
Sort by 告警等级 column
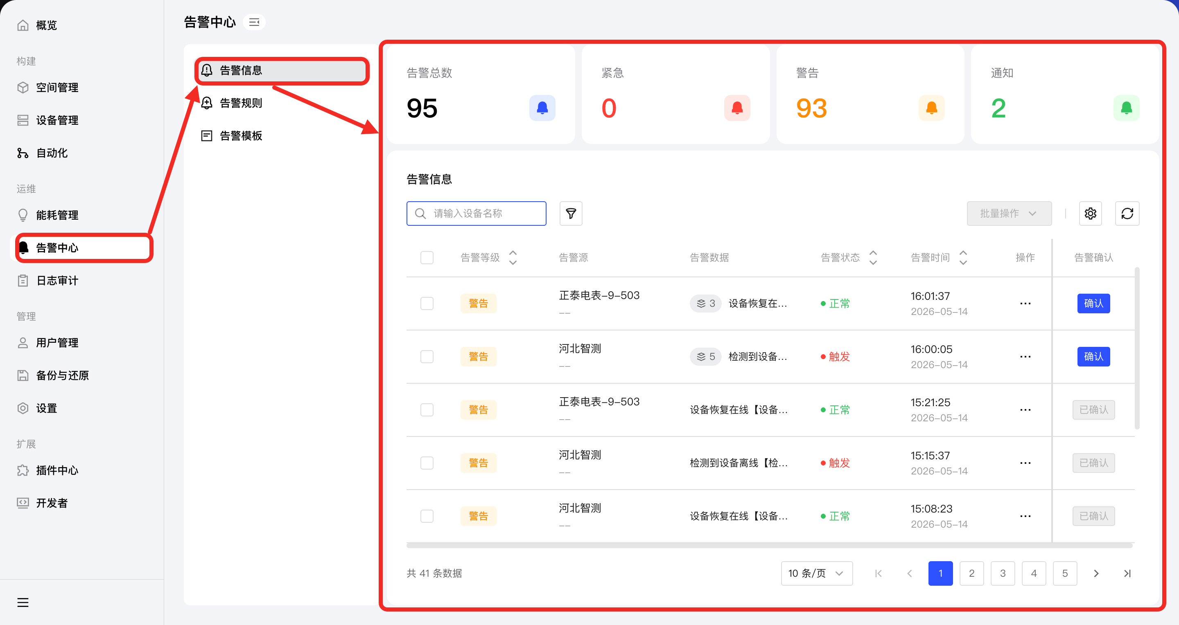coord(513,258)
